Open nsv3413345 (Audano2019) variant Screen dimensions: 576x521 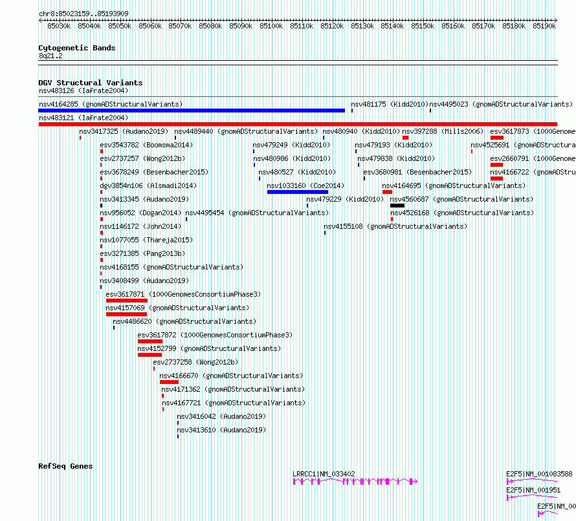pyautogui.click(x=144, y=199)
